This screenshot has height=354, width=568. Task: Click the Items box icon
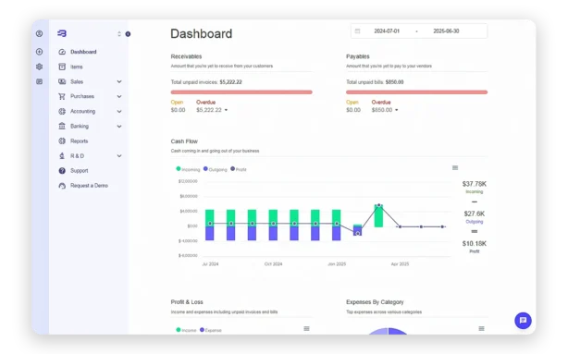[x=62, y=67]
